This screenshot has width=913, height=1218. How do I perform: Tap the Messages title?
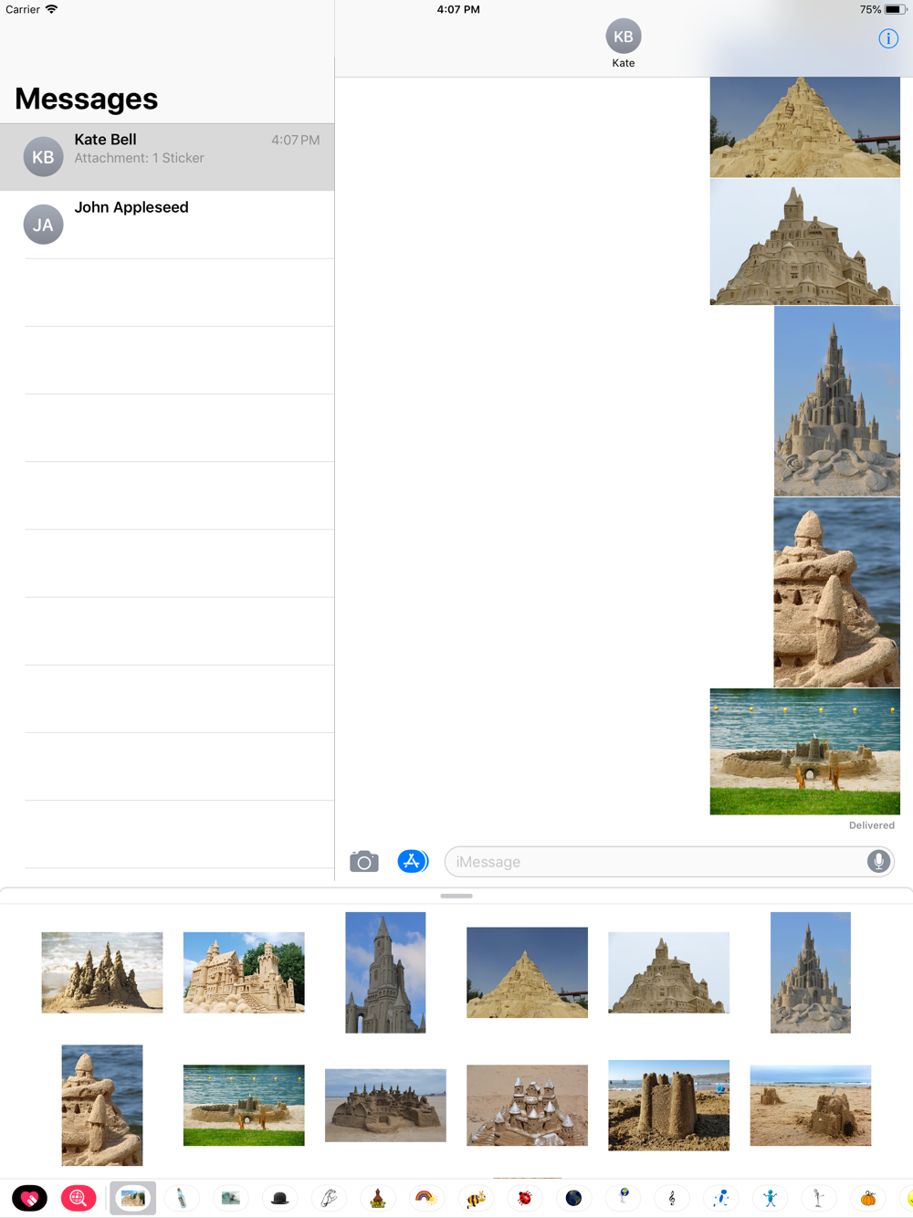pos(87,99)
